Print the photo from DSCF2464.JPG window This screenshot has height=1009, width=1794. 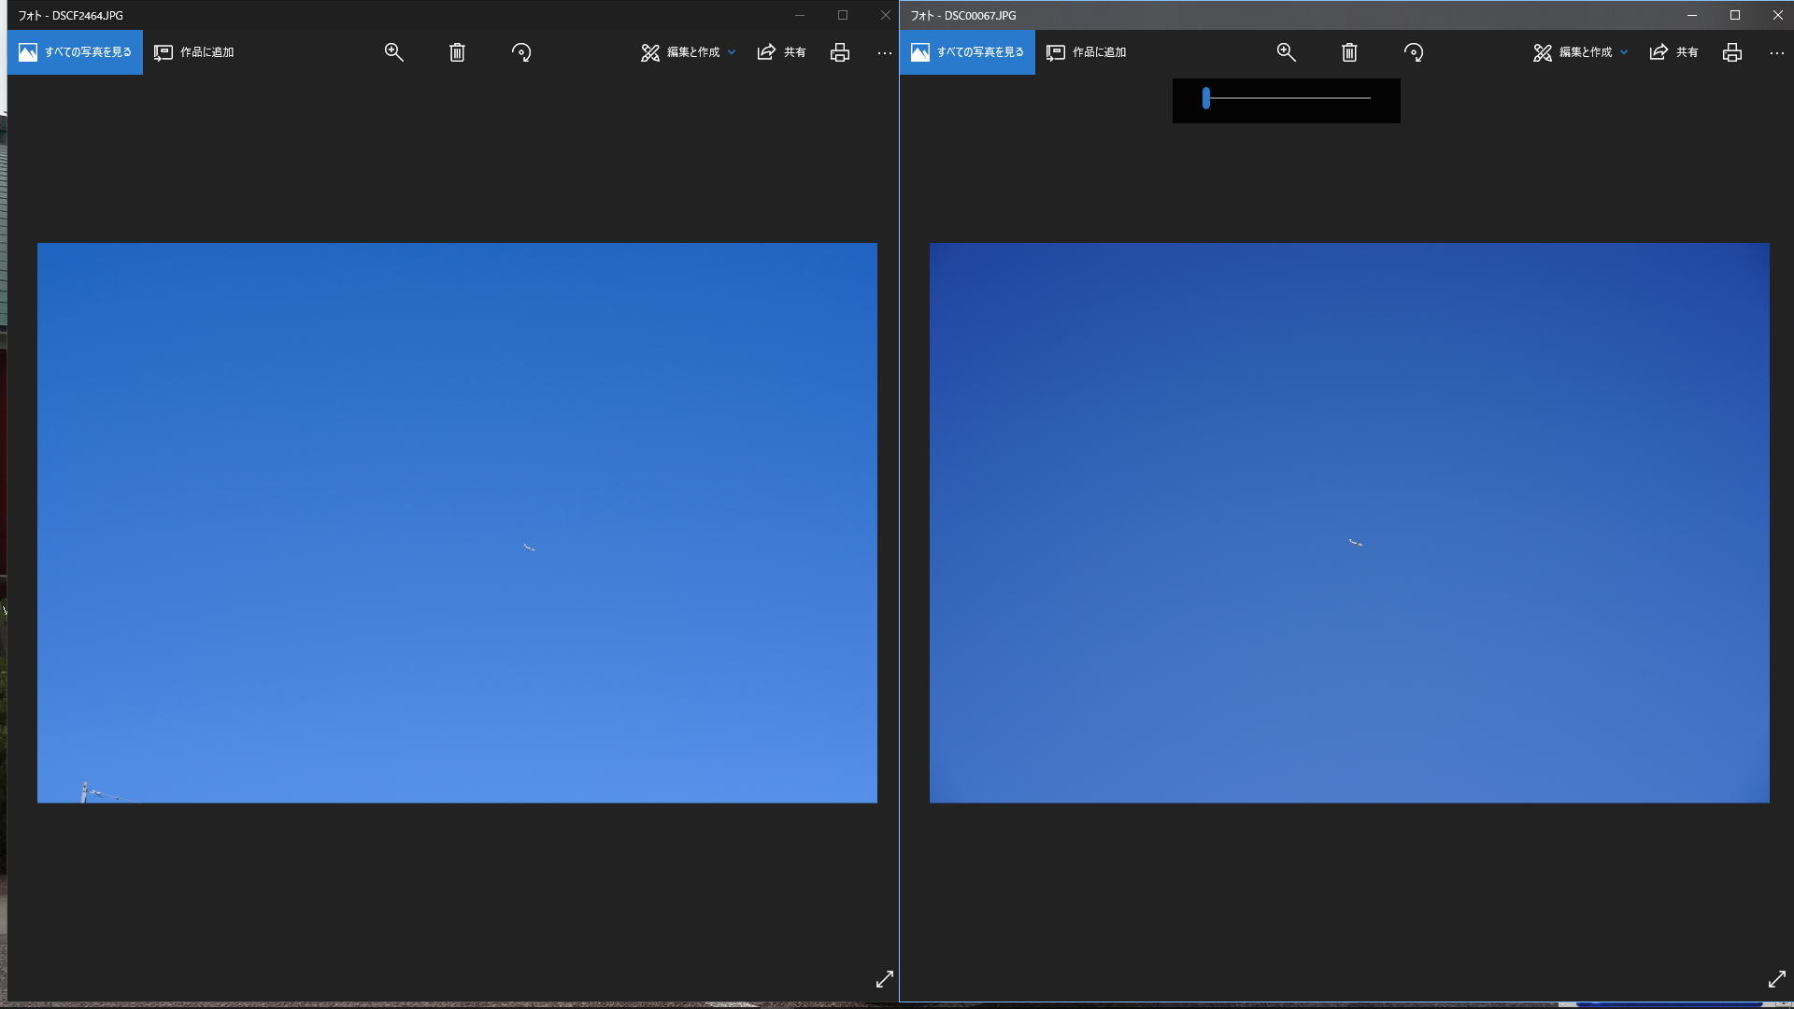[840, 52]
